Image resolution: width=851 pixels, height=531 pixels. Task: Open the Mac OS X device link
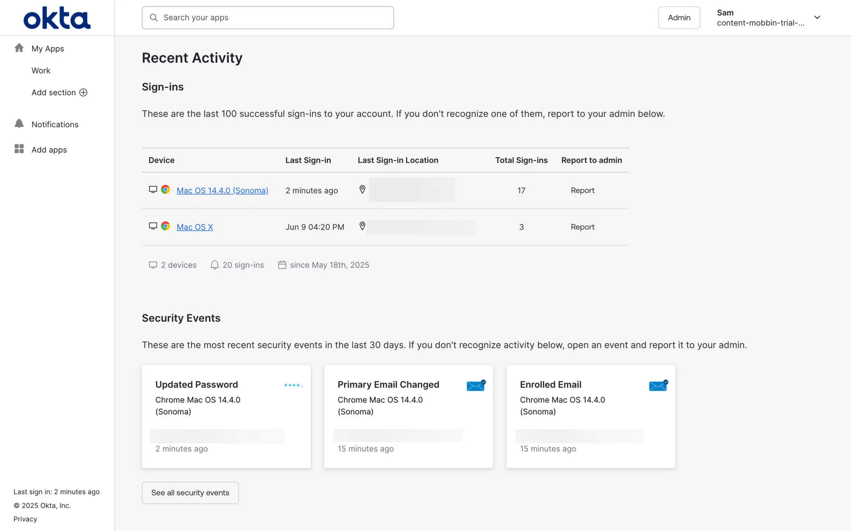point(195,227)
